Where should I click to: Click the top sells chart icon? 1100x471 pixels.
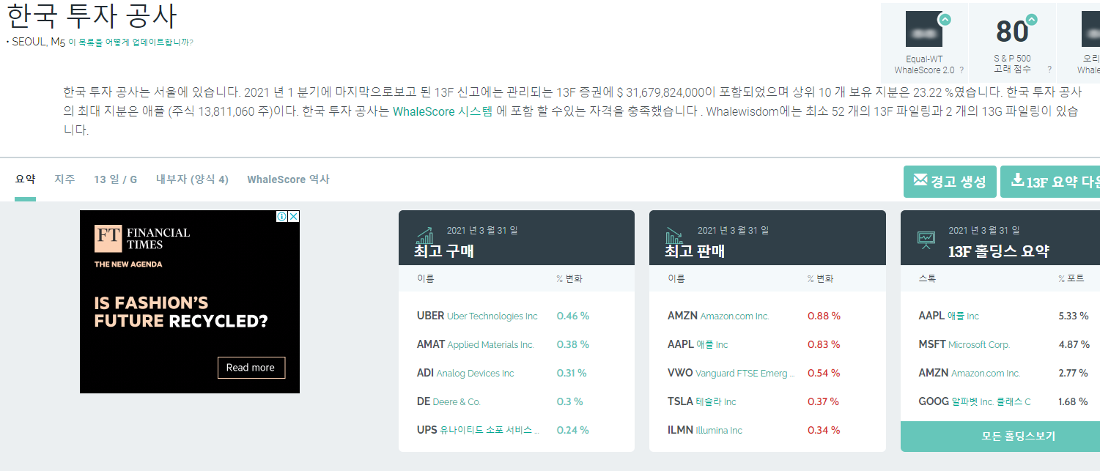click(x=674, y=235)
